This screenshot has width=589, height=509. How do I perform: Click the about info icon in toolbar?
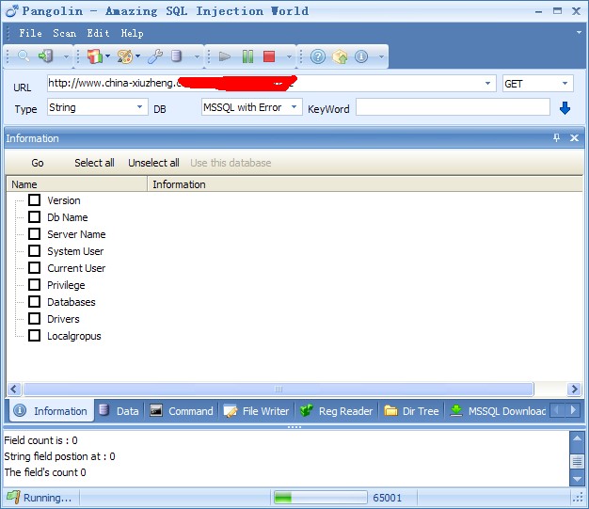[x=361, y=56]
